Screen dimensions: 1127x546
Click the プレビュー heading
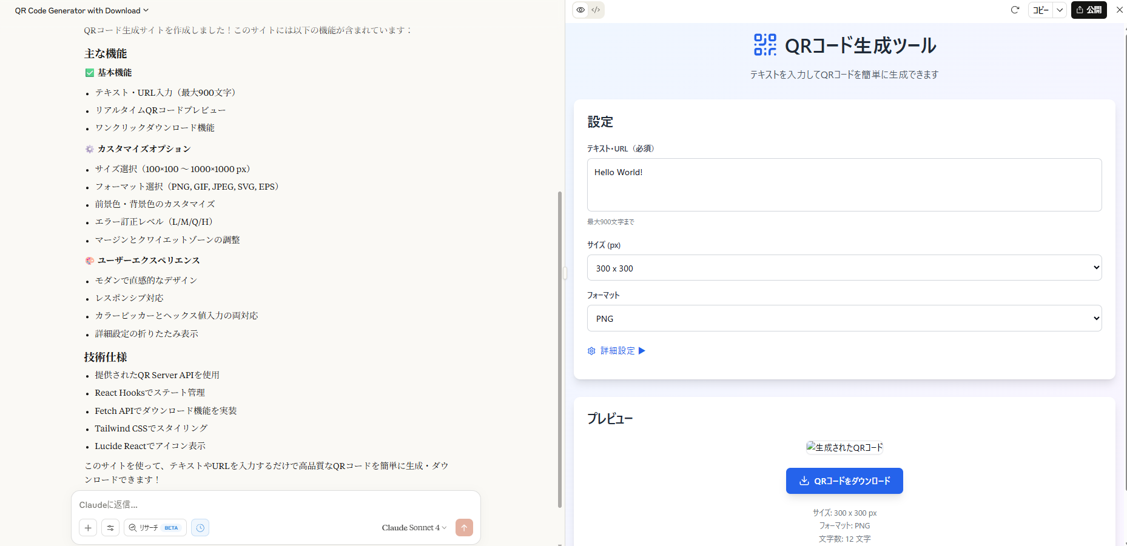click(x=610, y=419)
